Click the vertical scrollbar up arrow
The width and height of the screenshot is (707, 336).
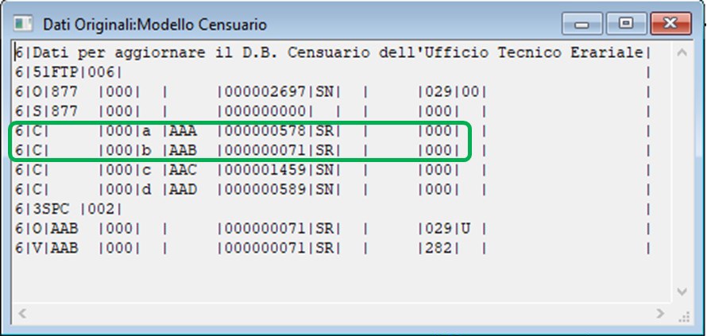682,52
